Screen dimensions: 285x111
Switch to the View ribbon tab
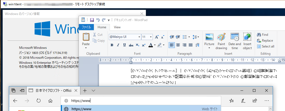[117, 27]
